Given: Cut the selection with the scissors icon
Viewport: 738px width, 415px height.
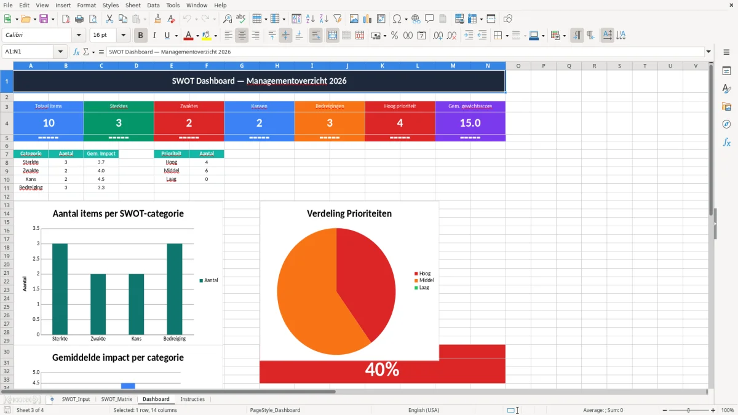Looking at the screenshot, I should point(109,19).
